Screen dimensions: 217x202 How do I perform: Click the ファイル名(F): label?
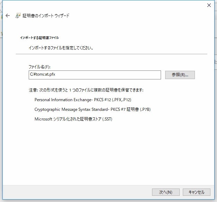click(40, 67)
